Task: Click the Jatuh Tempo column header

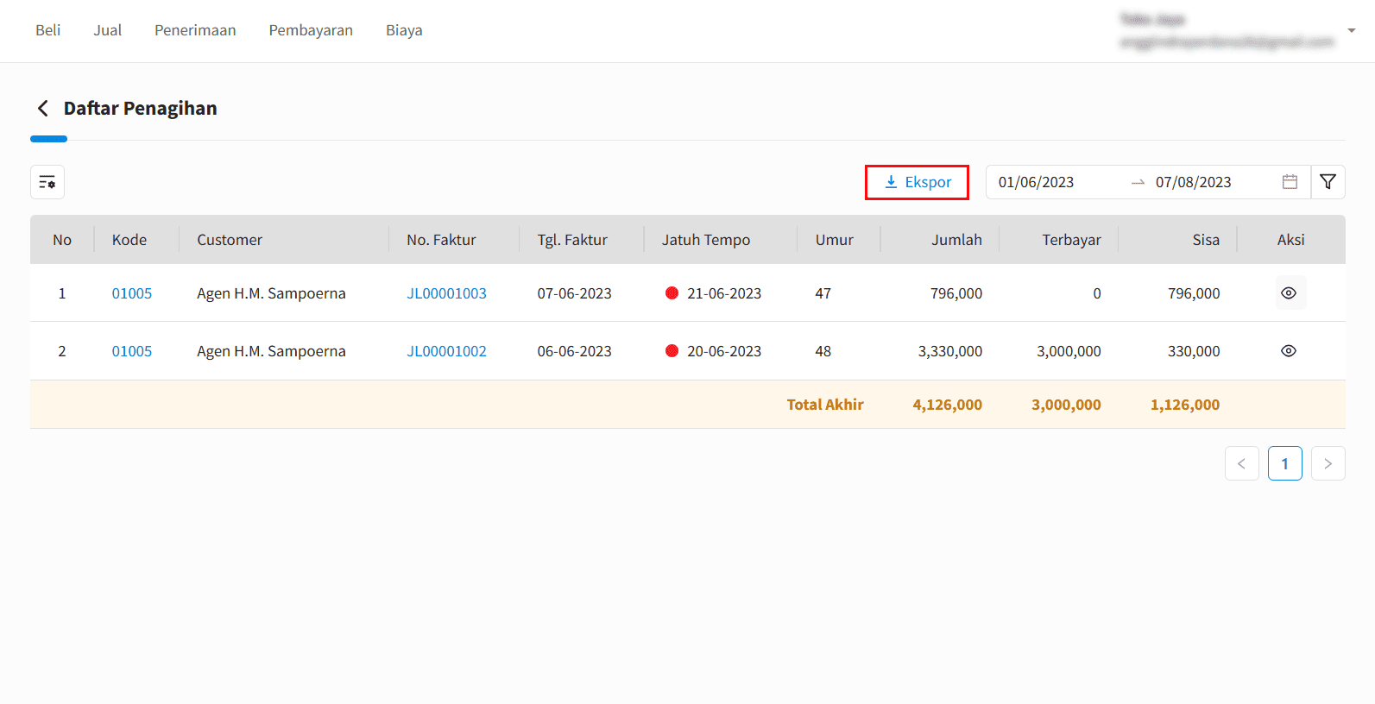Action: (x=706, y=240)
